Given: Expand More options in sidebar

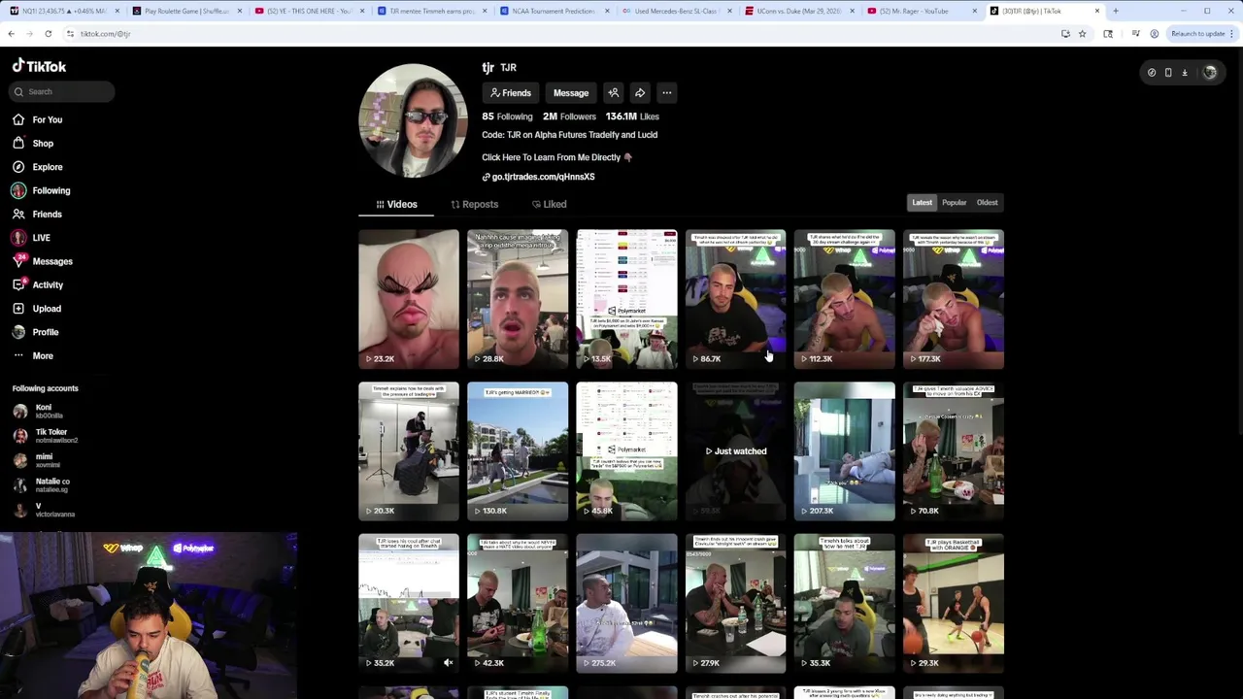Looking at the screenshot, I should 33,356.
